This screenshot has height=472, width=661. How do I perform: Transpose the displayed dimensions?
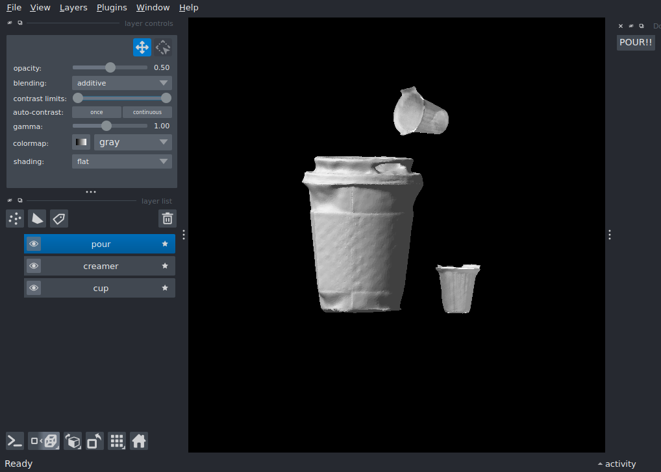[94, 441]
